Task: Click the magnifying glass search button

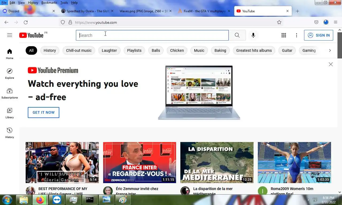Action: coord(237,35)
